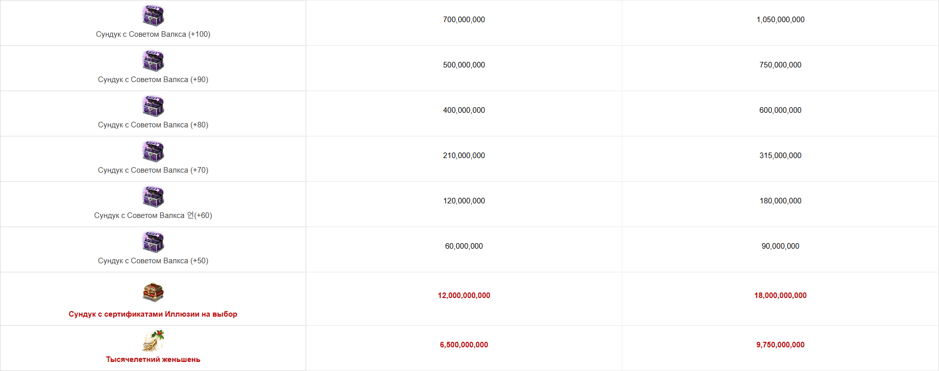
Task: Click label Сундук с Советом Валкса (+50)
Action: (153, 261)
